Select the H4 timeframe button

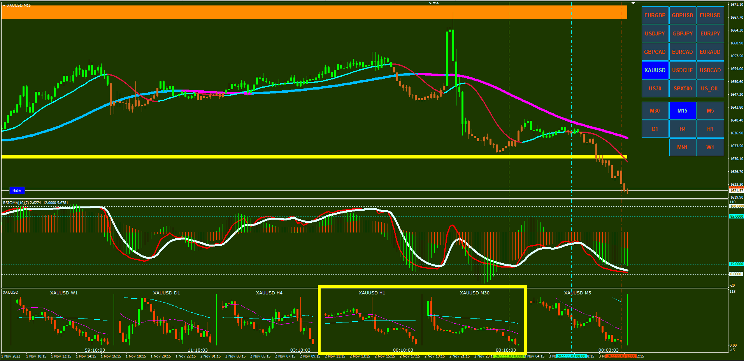683,129
